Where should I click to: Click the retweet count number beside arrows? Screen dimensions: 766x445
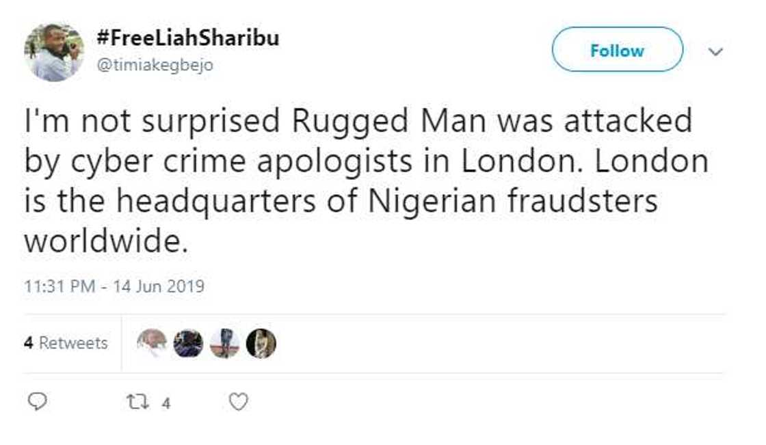(x=166, y=403)
